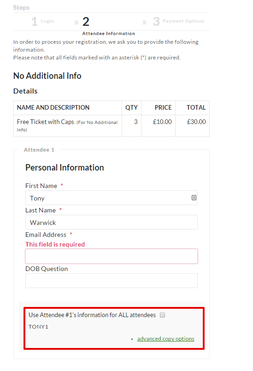Enable Use Attendee #1's information checkbox
The height and width of the screenshot is (371, 253).
(162, 315)
